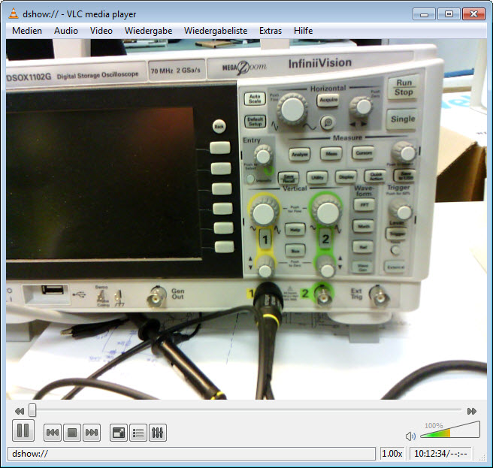
Task: Pause playback with the pause button
Action: [23, 430]
